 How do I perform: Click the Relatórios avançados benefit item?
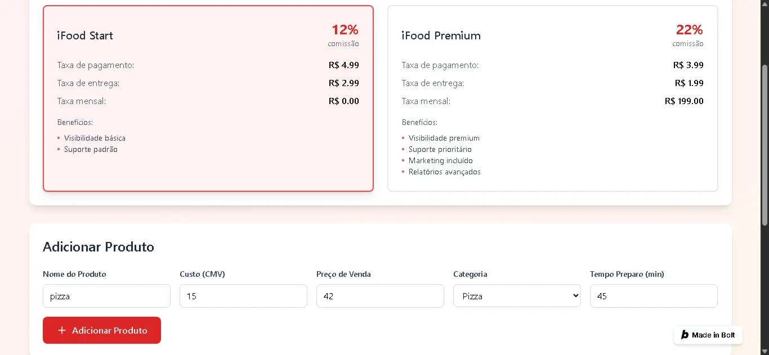(x=444, y=172)
